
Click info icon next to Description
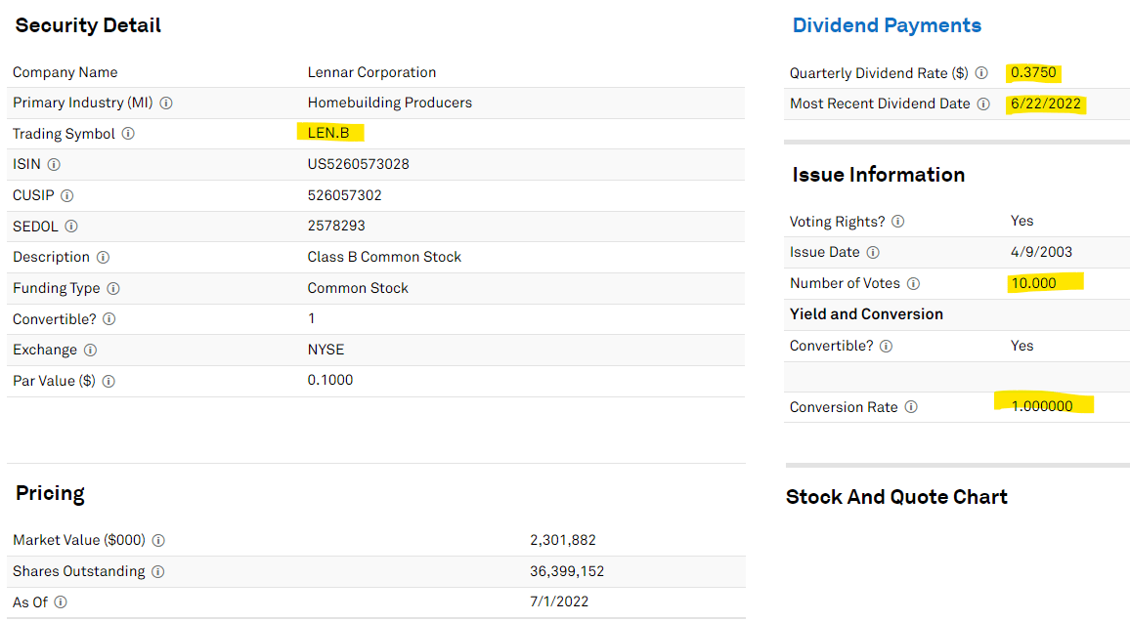tap(103, 257)
